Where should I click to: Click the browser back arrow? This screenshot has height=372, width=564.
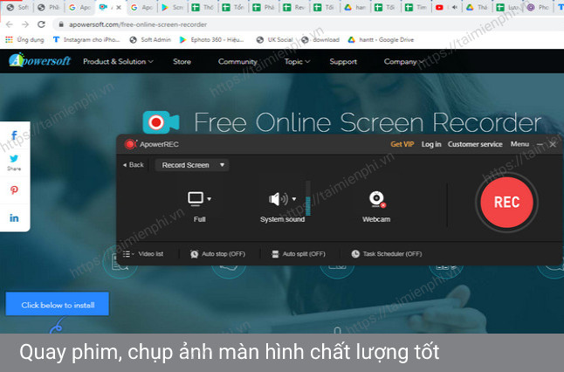coord(10,24)
